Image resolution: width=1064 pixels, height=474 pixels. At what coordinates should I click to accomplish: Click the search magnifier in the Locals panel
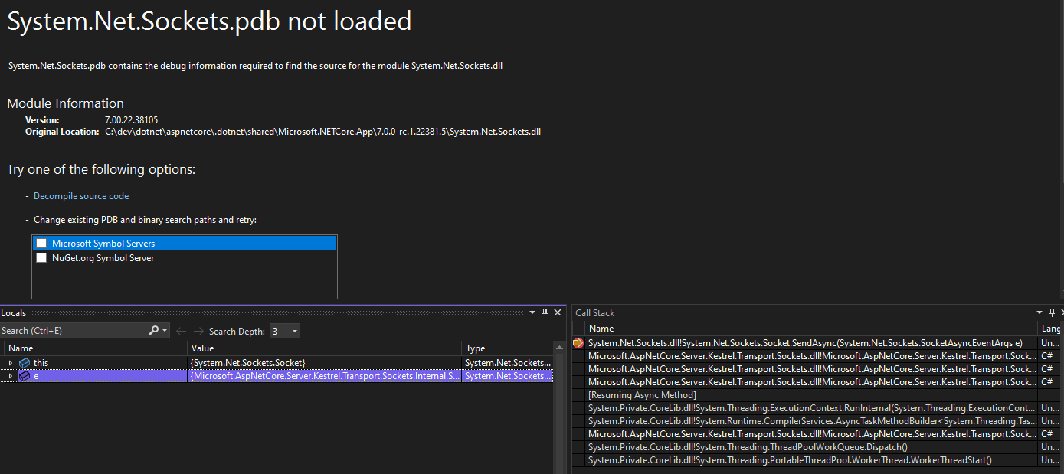(155, 329)
